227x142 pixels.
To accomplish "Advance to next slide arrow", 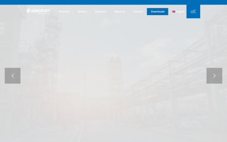I will (x=215, y=76).
